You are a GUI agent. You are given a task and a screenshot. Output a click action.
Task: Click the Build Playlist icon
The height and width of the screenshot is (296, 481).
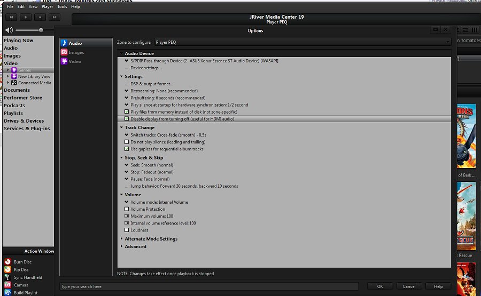point(7,292)
